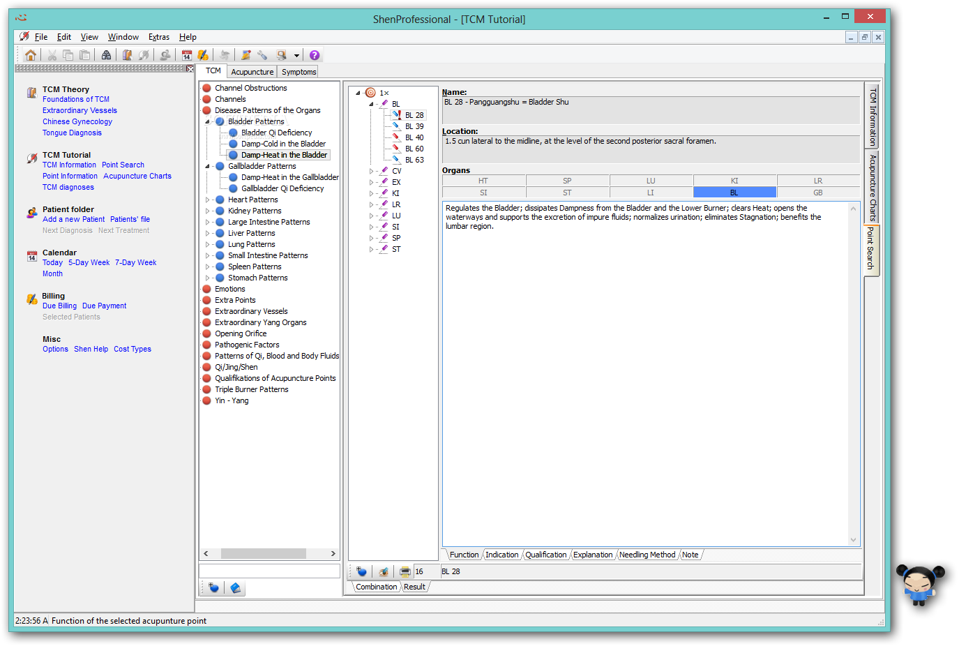Expand the Liver Patterns node
This screenshot has height=646, width=959.
coord(207,233)
